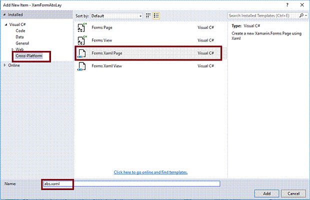Select the Forms Xaml Page template icon

pyautogui.click(x=81, y=53)
